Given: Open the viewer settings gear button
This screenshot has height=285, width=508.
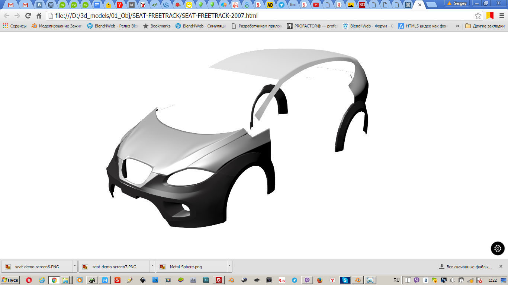Looking at the screenshot, I should pos(498,248).
